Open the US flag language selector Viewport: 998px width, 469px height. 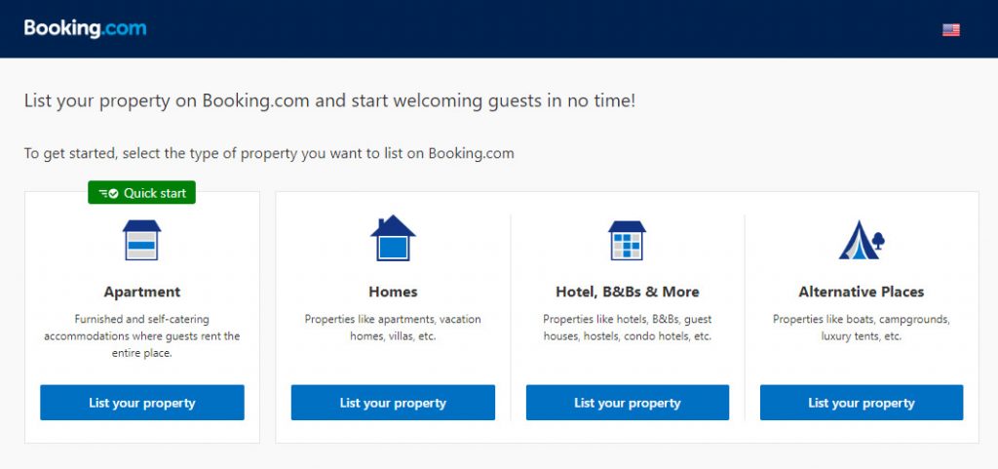[x=950, y=30]
